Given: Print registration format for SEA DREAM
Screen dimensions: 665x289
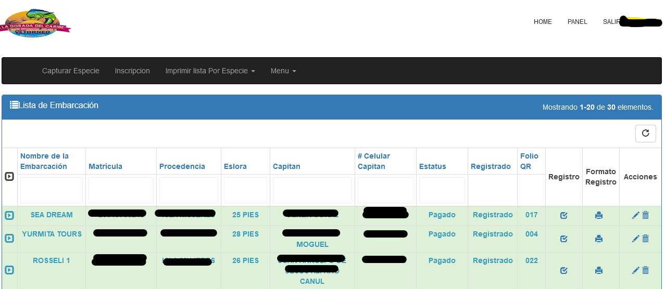Looking at the screenshot, I should [599, 215].
